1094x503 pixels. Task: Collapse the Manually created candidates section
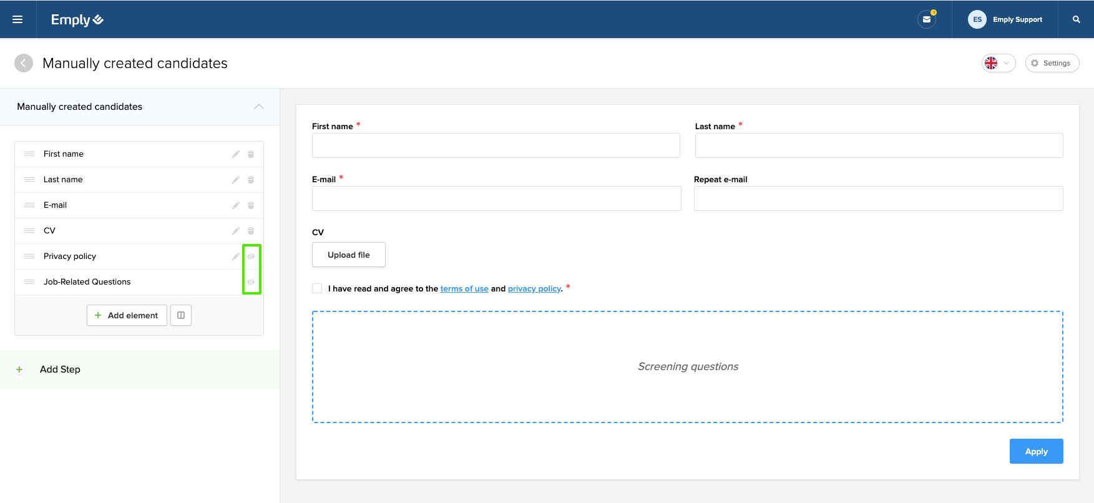click(259, 107)
